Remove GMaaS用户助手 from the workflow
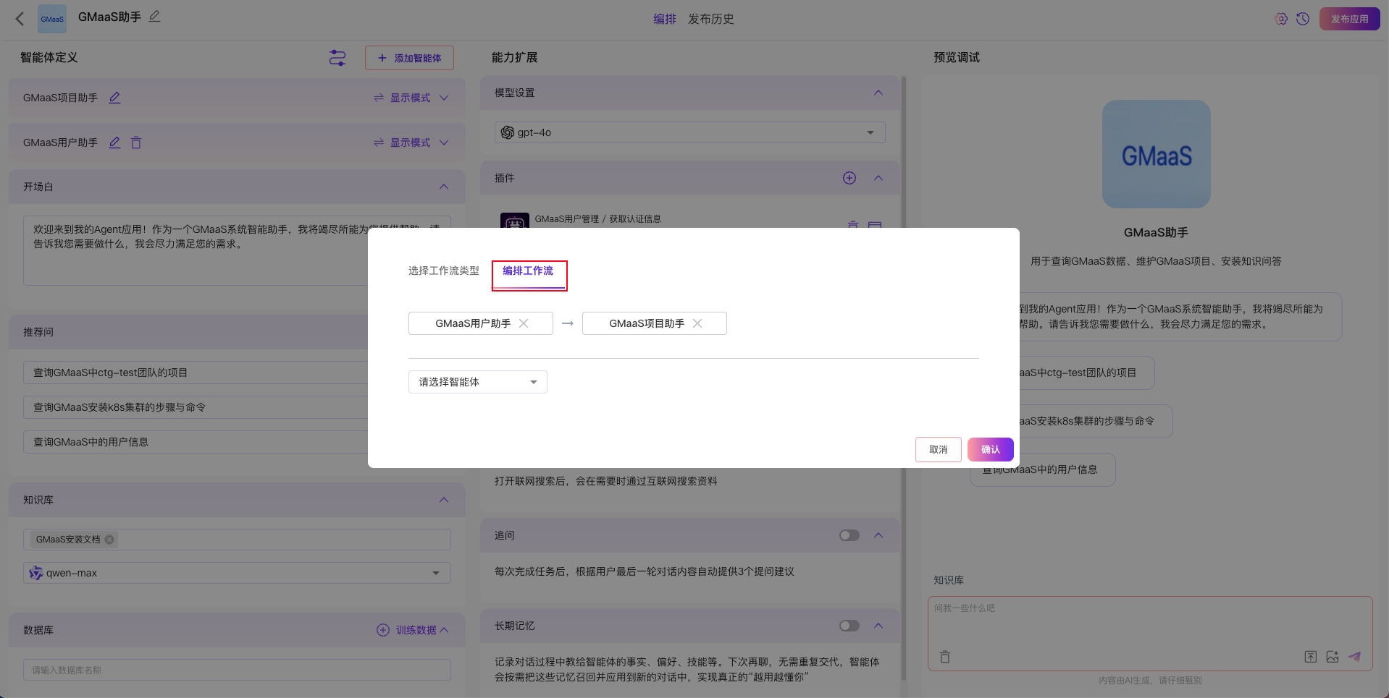Screen dimensions: 1389x698 [524, 323]
